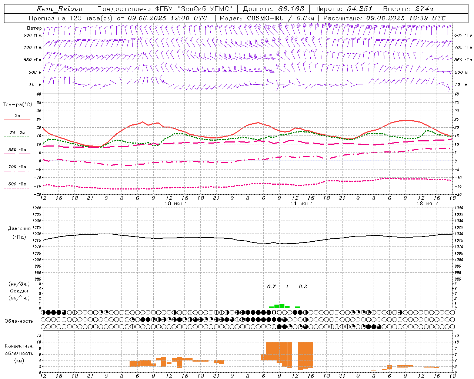Click the 12 июня date label
Image resolution: width=474 pixels, height=379 pixels.
[427, 204]
